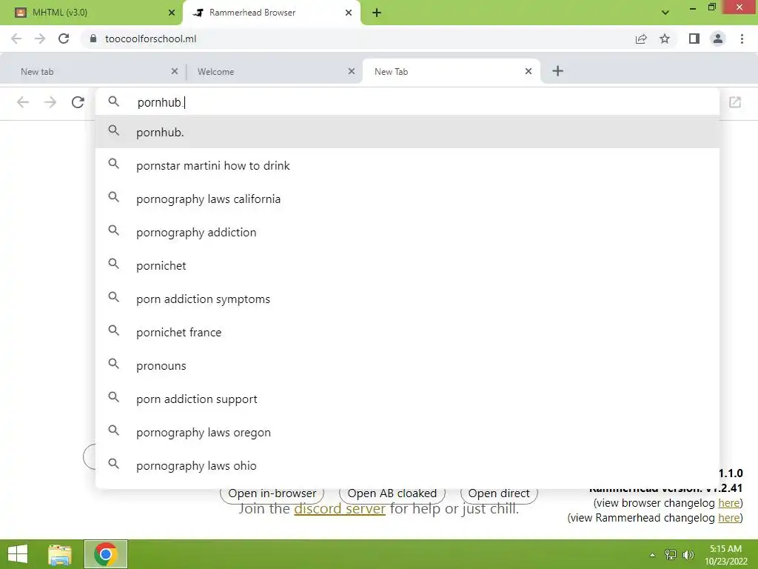
Task: Open a new Chrome tab with plus button
Action: [377, 13]
